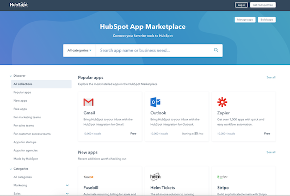This screenshot has width=290, height=196.
Task: Select All categories under Categories
Action: click(22, 177)
